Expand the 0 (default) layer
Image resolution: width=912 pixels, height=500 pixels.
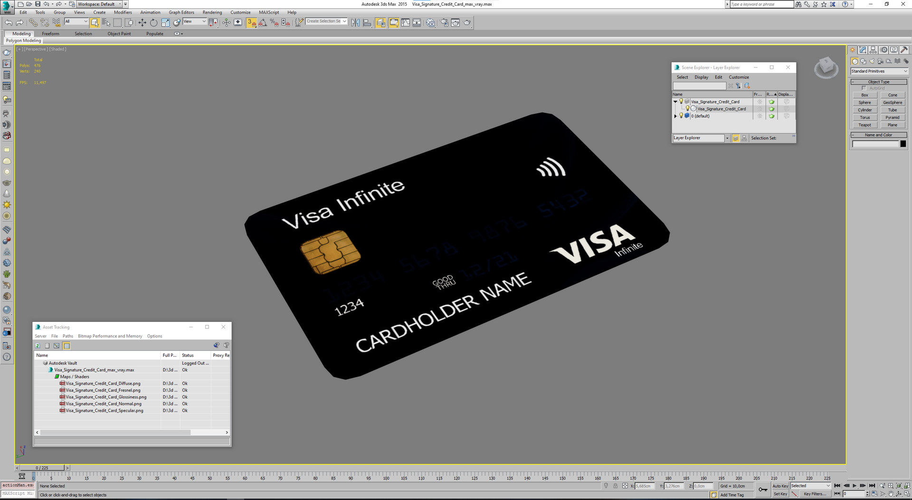pos(675,116)
